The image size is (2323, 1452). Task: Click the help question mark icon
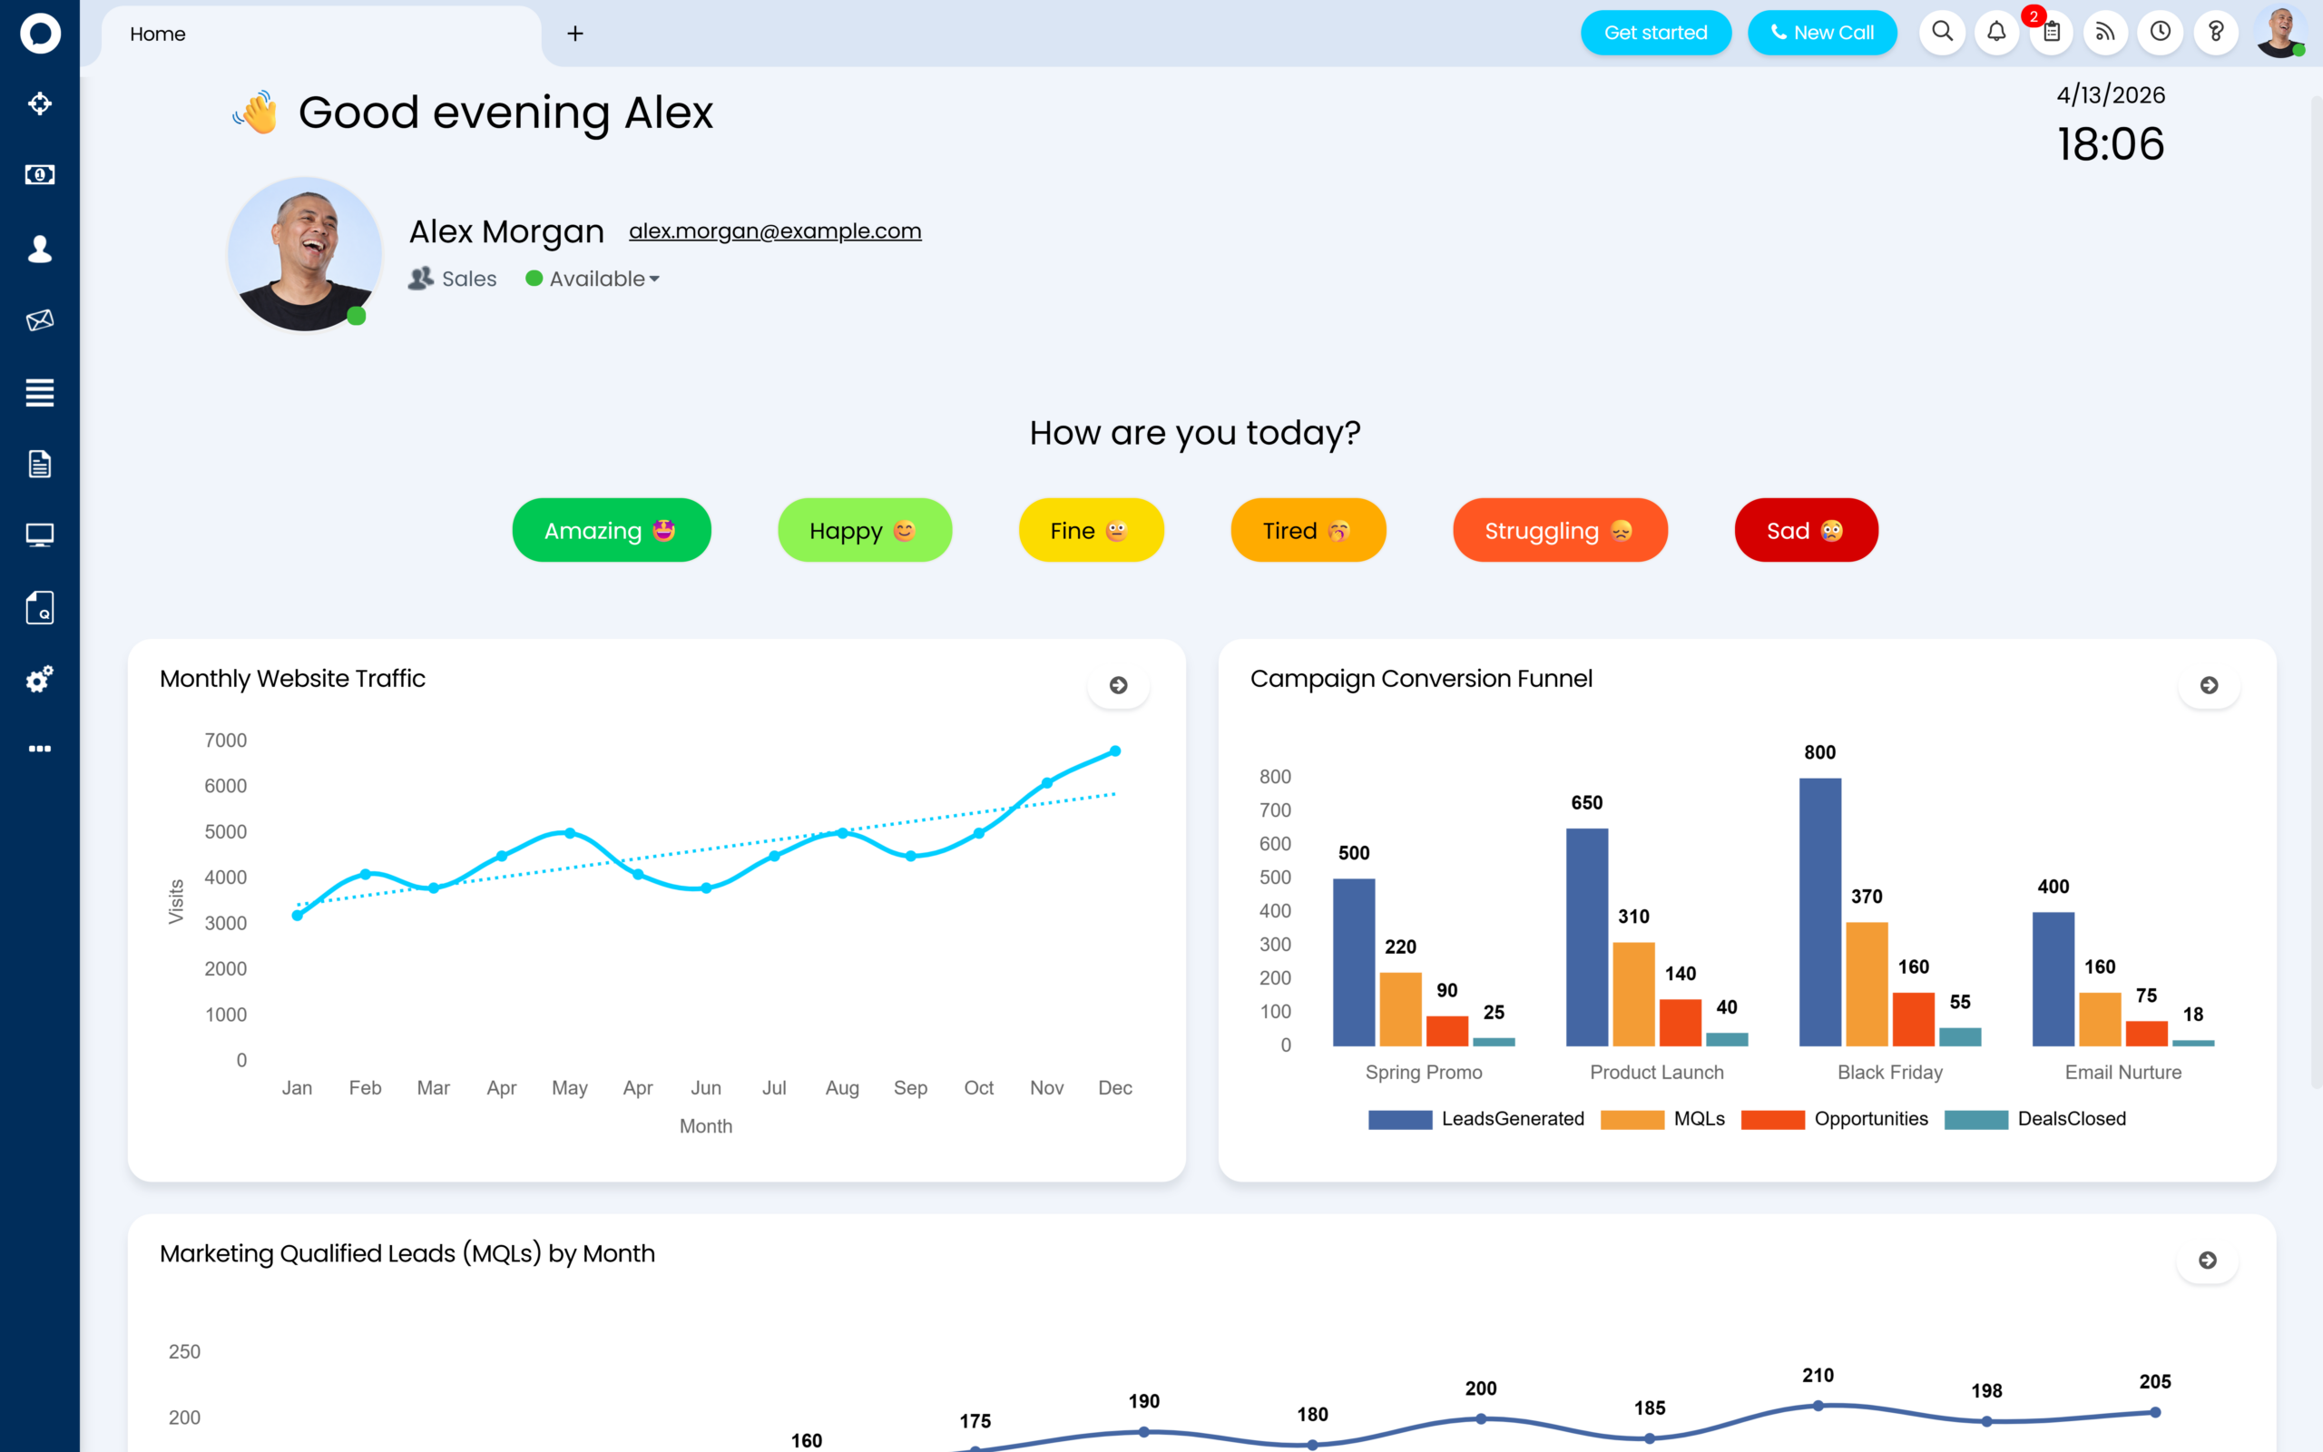coord(2216,33)
